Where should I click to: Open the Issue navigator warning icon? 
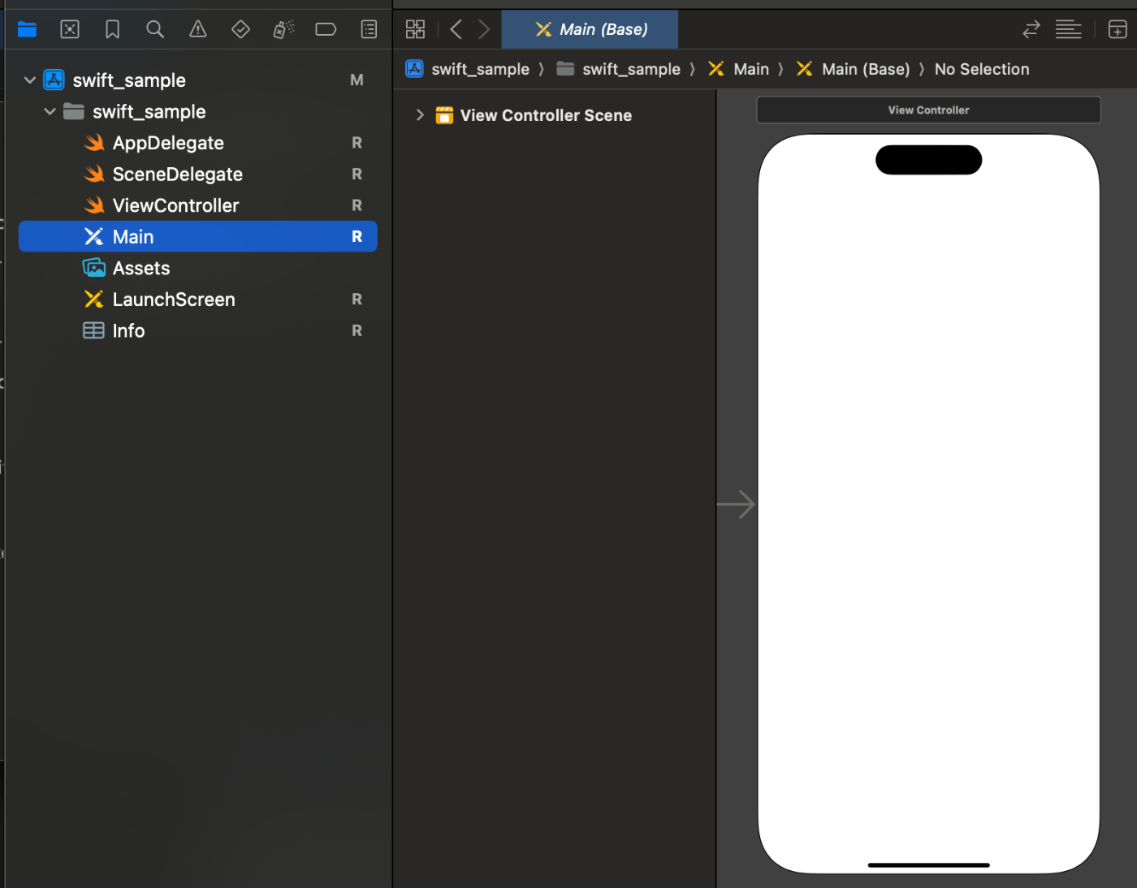[198, 30]
